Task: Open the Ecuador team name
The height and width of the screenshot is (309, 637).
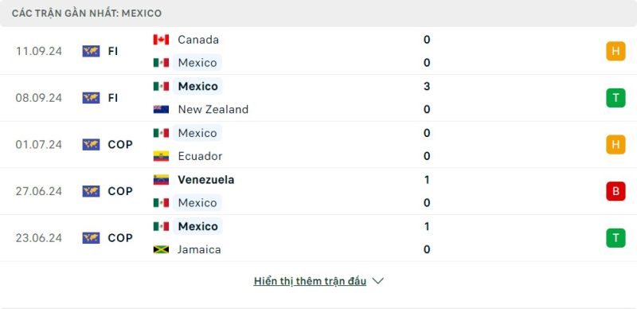Action: click(x=200, y=156)
